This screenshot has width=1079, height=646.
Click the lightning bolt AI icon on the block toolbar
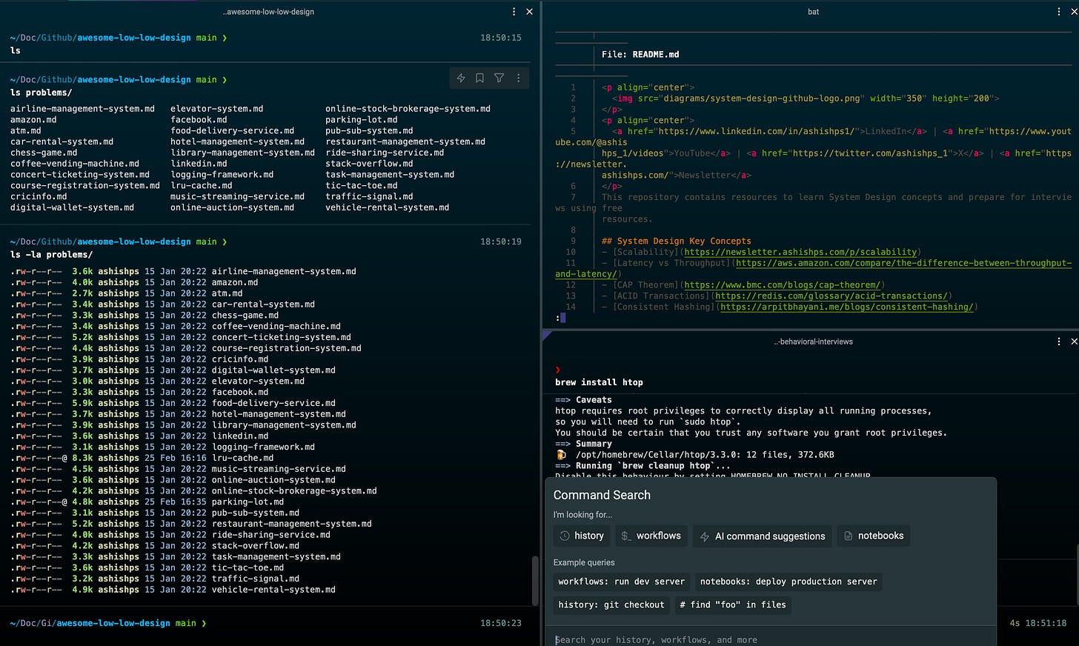pyautogui.click(x=461, y=78)
